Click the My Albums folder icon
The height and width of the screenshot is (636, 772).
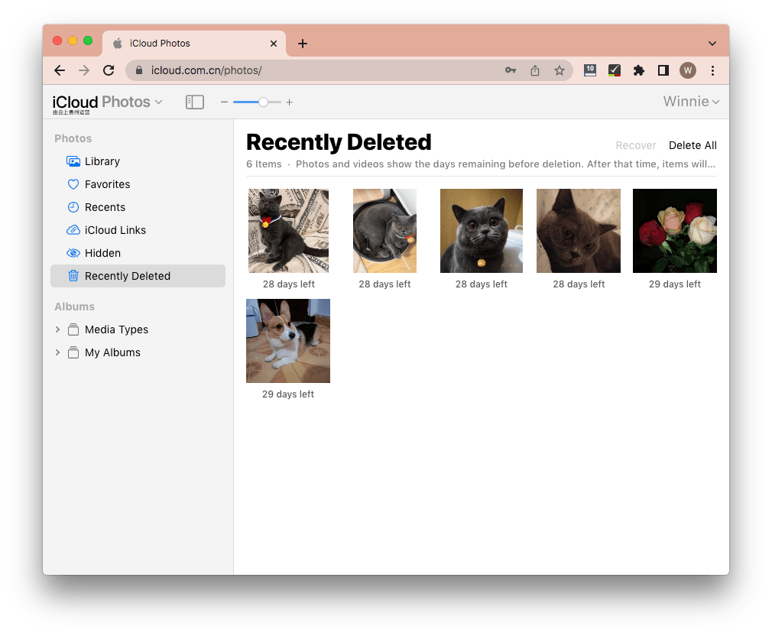[x=73, y=352]
